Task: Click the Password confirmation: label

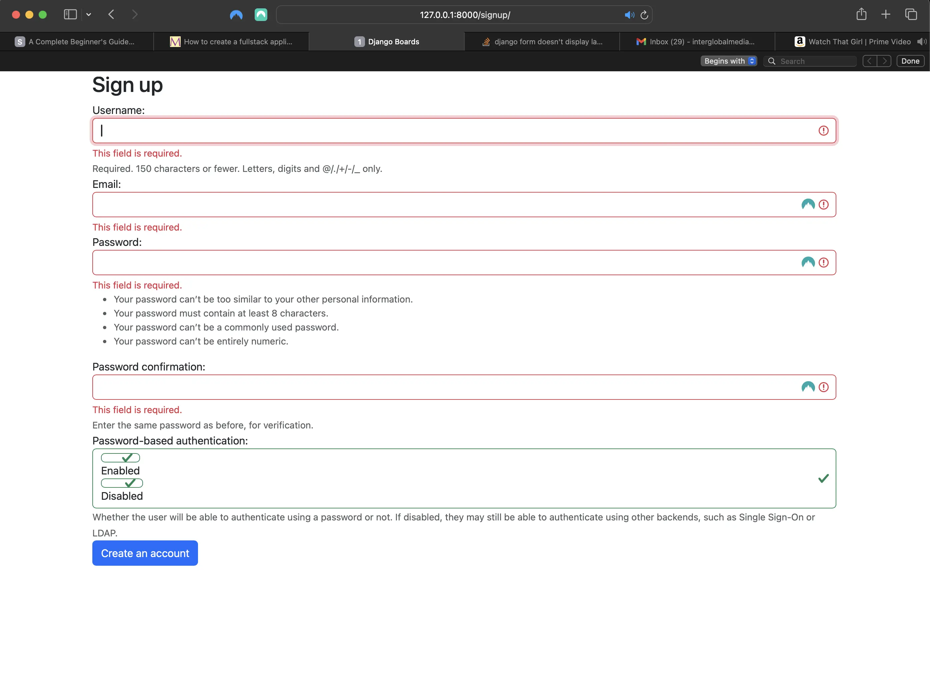Action: (149, 366)
